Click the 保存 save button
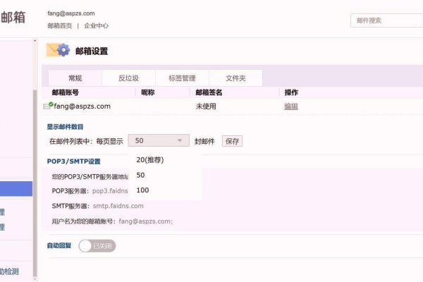 point(232,141)
